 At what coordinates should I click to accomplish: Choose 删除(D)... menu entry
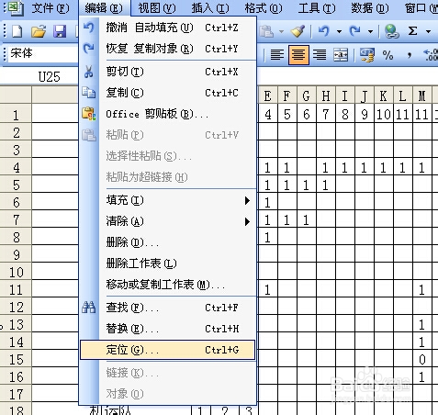click(168, 242)
